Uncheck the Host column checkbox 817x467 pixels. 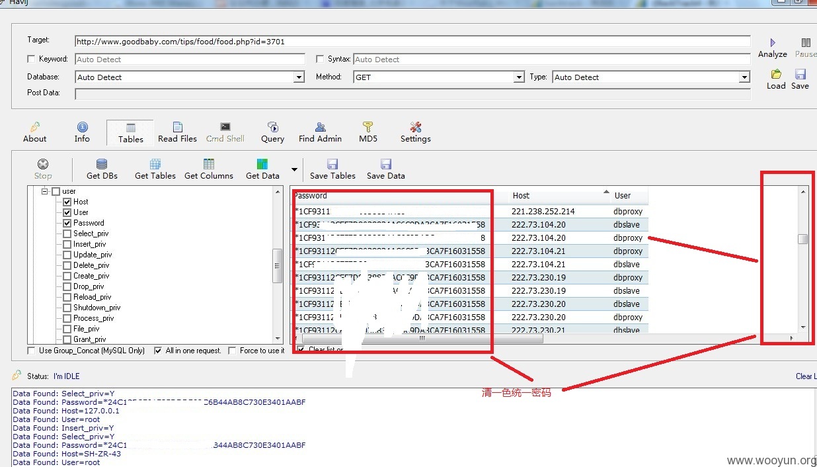67,202
